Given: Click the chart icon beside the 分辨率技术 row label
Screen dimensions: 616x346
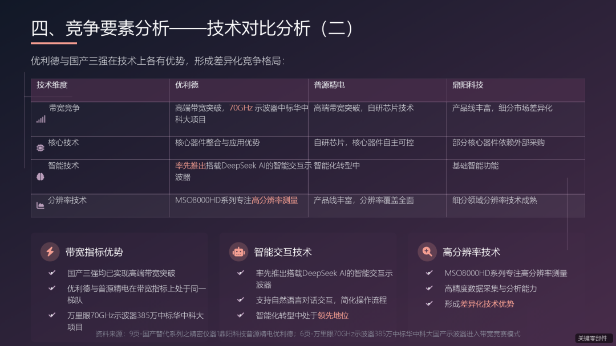Looking at the screenshot, I should tap(40, 205).
